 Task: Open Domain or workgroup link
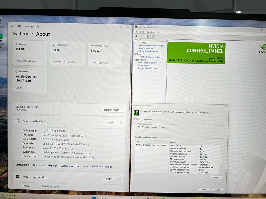coord(45,165)
